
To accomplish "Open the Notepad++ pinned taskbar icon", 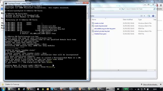I will (x=19, y=89).
